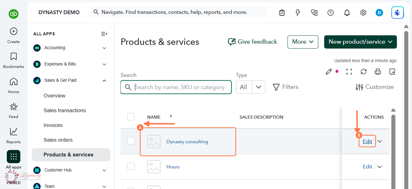
Task: Click the search by name field
Action: (176, 87)
